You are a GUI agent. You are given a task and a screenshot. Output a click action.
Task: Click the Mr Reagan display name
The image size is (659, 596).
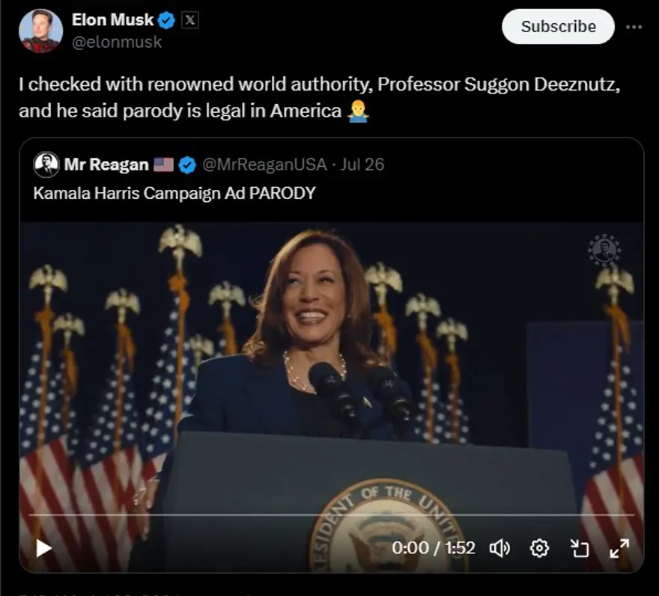coord(106,165)
